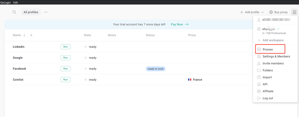Select the All profiles tab
The width and height of the screenshot is (299, 117).
pos(31,12)
